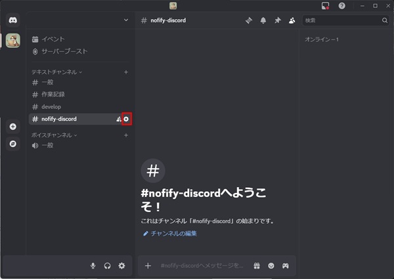
Task: Collapse テキストチャンネル category
Action: point(56,72)
